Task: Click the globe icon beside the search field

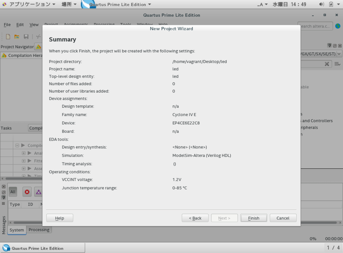Action: (338, 26)
